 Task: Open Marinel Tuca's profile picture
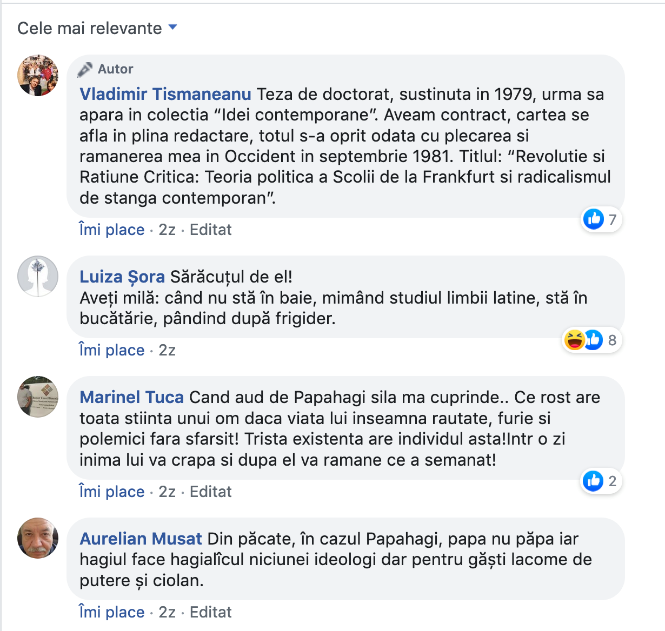38,397
